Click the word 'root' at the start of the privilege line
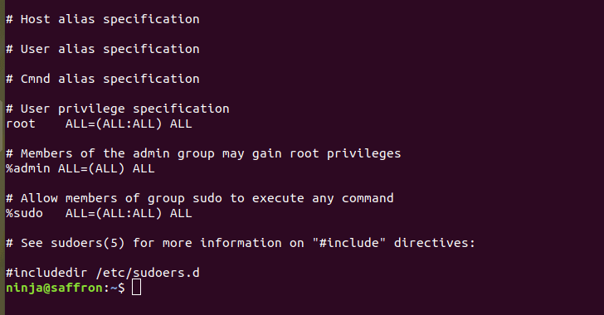 point(21,124)
